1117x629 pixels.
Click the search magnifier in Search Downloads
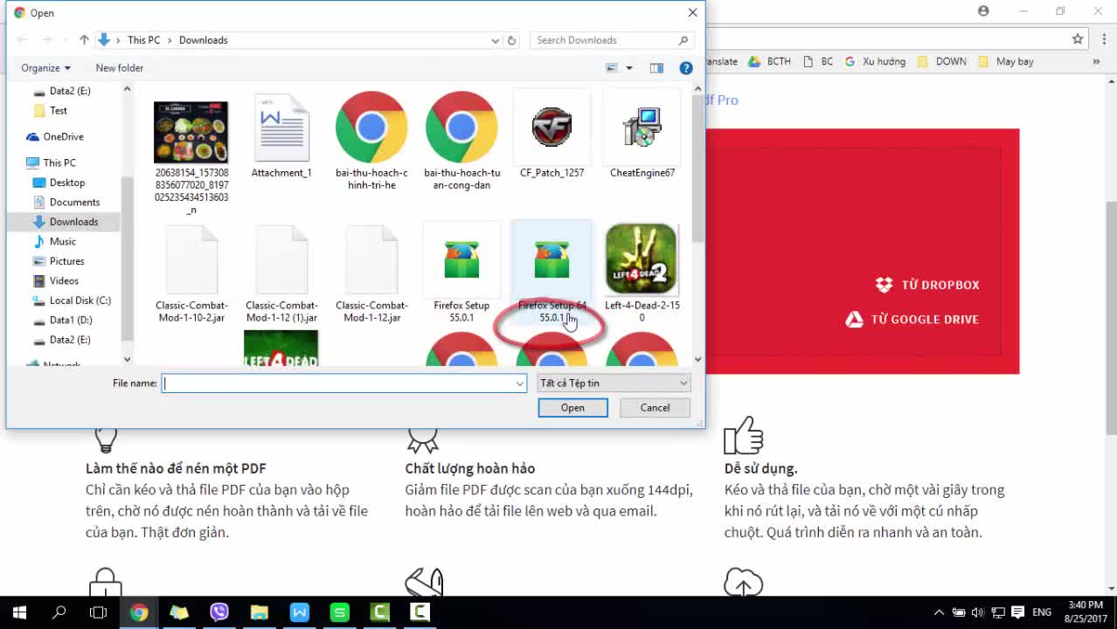683,40
